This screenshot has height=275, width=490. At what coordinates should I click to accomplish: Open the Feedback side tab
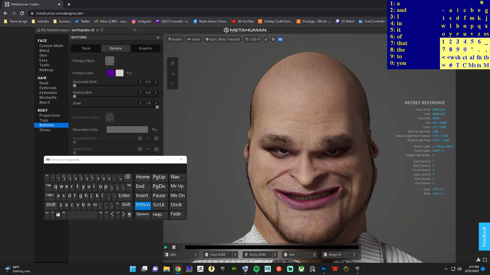(x=484, y=237)
